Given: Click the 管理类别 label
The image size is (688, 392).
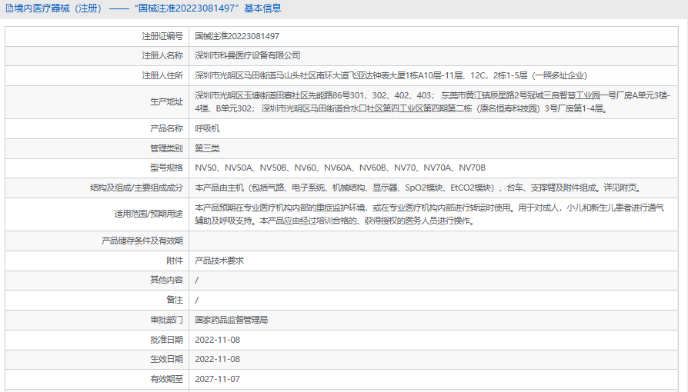Looking at the screenshot, I should (166, 148).
